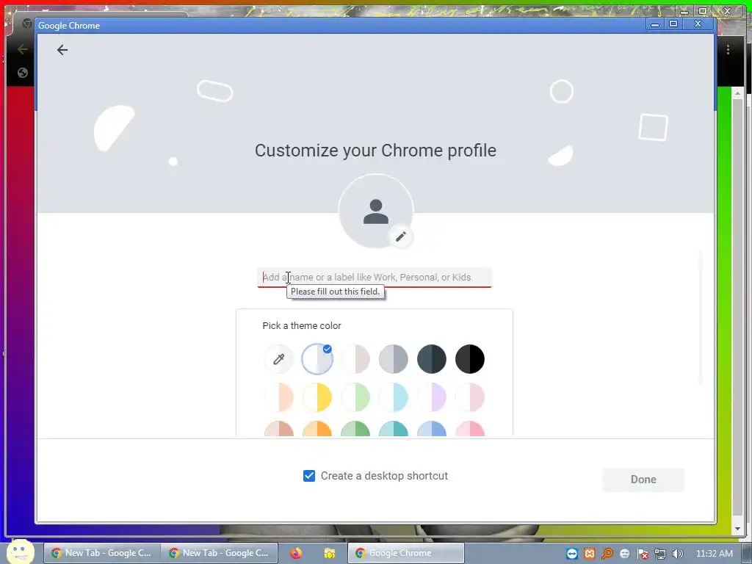Click round face icon in system tray
Screen dimensions: 752x564
pos(624,554)
